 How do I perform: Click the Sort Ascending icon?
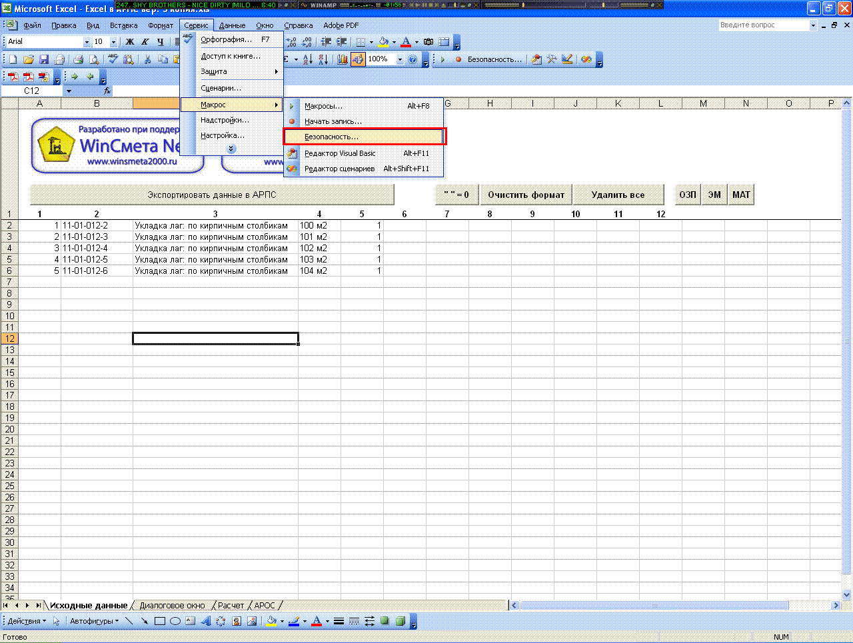(308, 59)
